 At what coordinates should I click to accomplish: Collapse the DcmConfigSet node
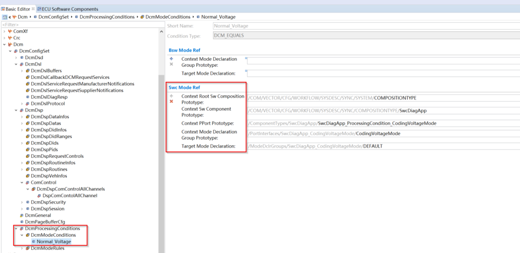point(10,51)
